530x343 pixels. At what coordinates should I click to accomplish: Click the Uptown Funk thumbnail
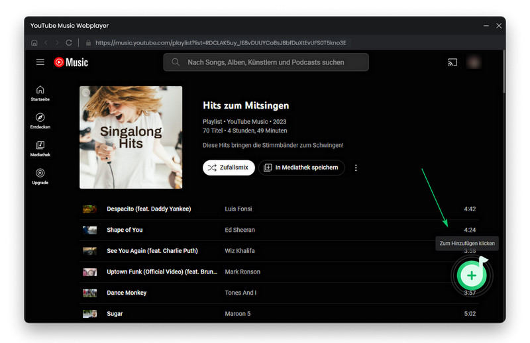[x=90, y=272]
